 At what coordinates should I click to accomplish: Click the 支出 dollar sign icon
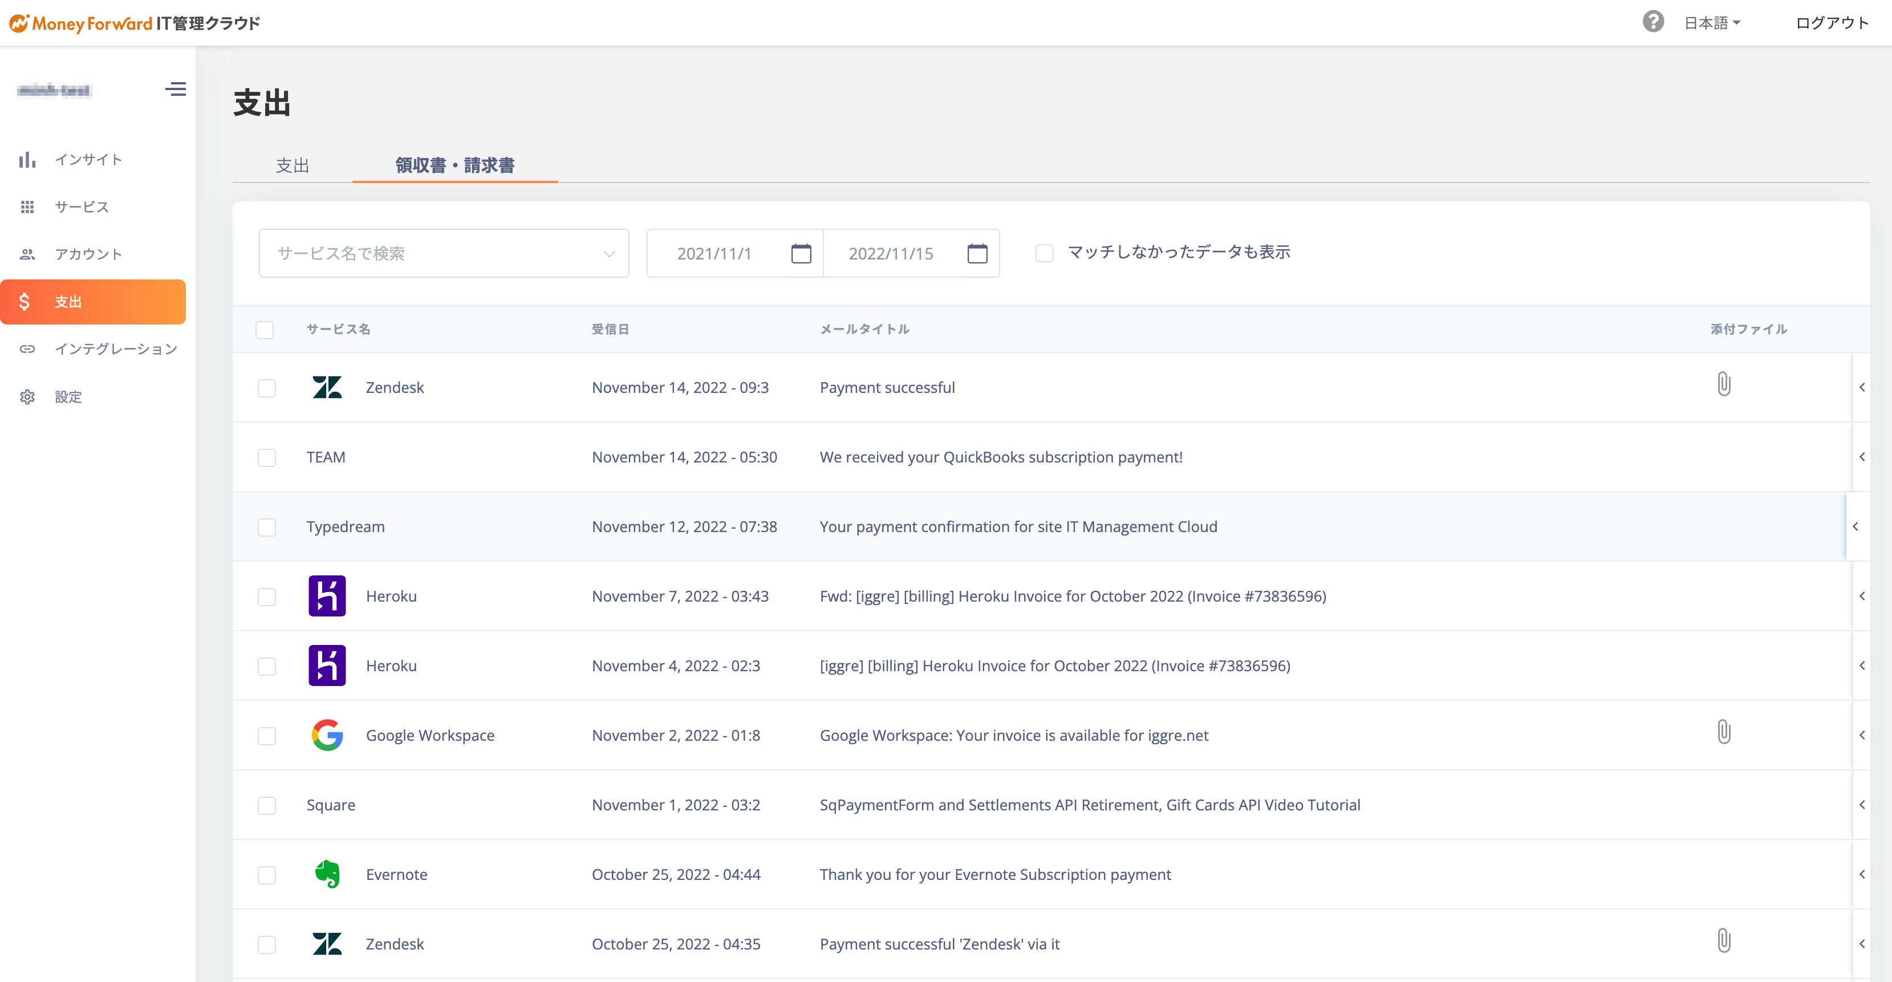25,302
